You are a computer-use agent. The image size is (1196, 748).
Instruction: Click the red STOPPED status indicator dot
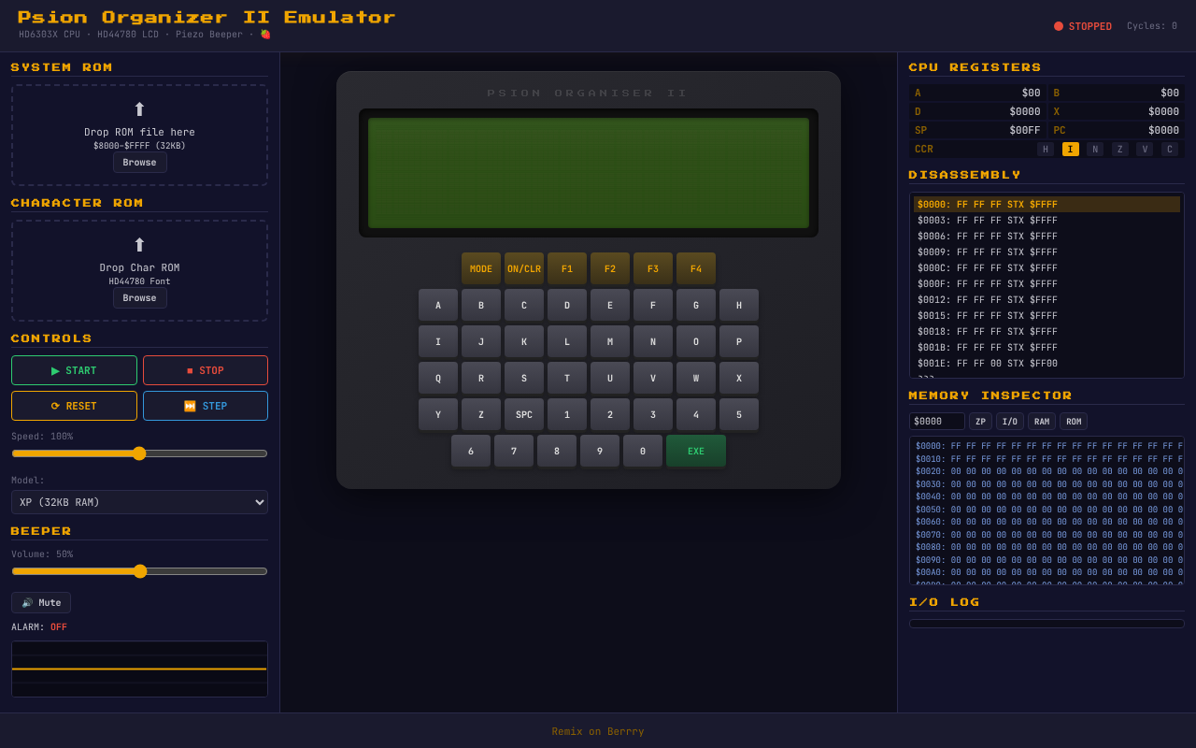pos(1059,26)
